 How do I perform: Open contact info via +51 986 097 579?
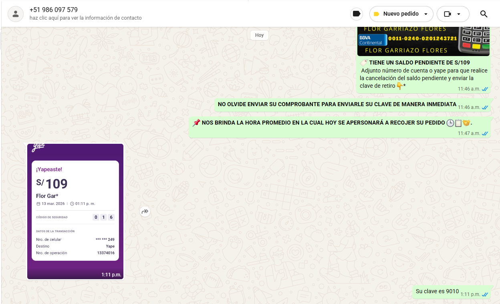coord(54,10)
